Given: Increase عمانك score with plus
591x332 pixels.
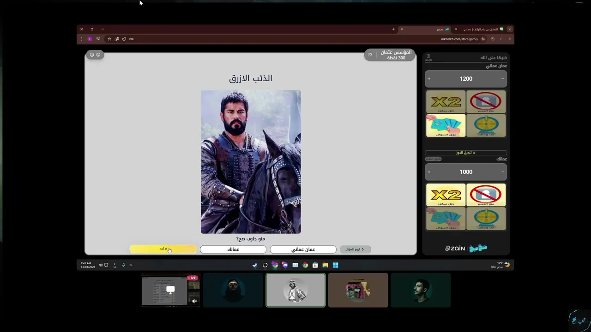Looking at the screenshot, I should coord(429,172).
